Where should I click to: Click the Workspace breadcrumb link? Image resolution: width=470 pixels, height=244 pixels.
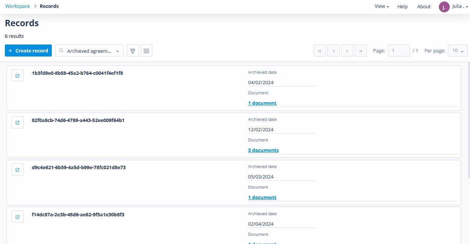tap(18, 6)
